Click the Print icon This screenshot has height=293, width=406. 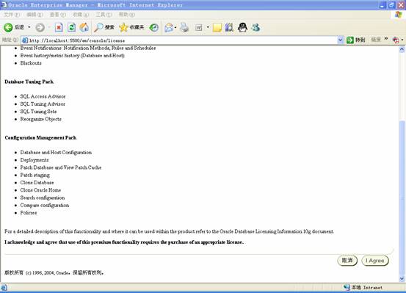pyautogui.click(x=184, y=27)
